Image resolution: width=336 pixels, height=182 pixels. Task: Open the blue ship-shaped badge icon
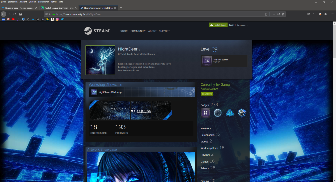(x=230, y=113)
